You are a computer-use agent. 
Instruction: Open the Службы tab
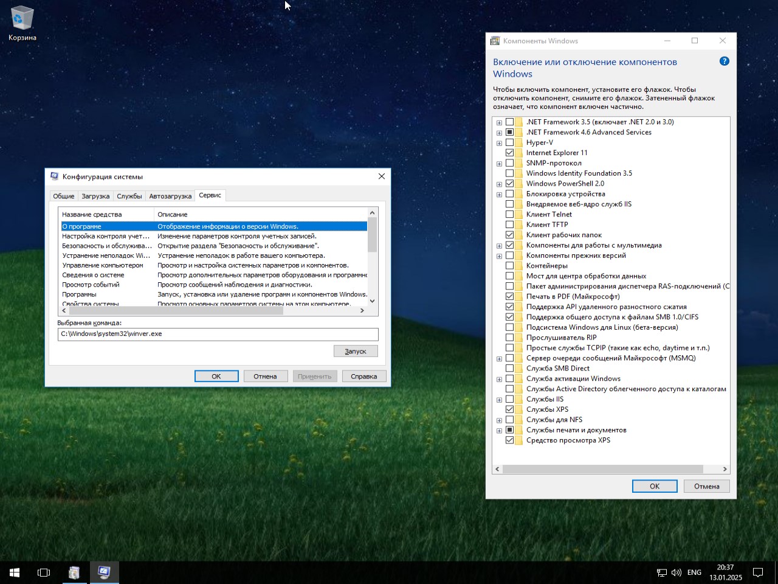tap(129, 196)
